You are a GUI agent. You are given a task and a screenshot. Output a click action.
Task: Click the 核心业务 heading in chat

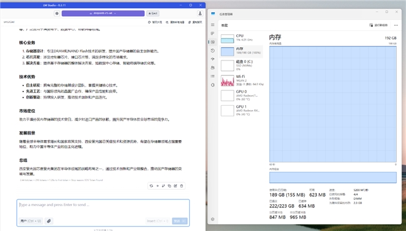[x=27, y=42]
